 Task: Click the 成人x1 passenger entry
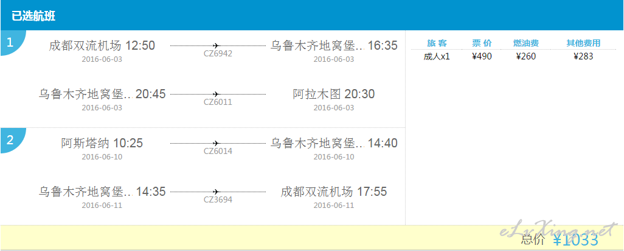[437, 57]
